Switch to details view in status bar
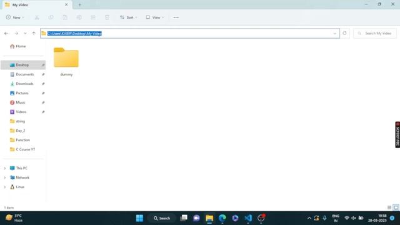This screenshot has width=400, height=225. point(389,207)
